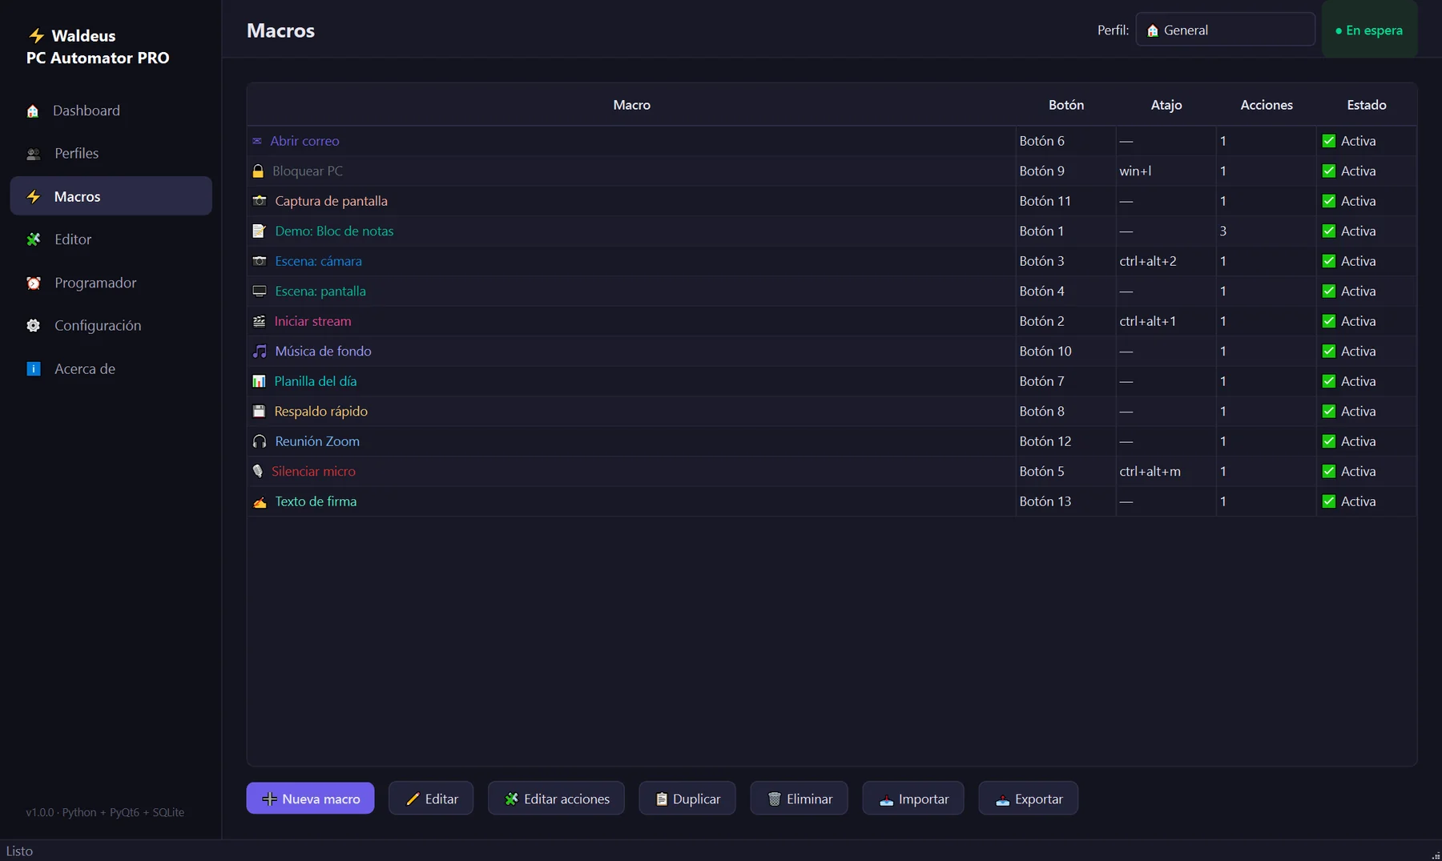The image size is (1442, 861).
Task: Switch to the Editor section
Action: point(111,239)
